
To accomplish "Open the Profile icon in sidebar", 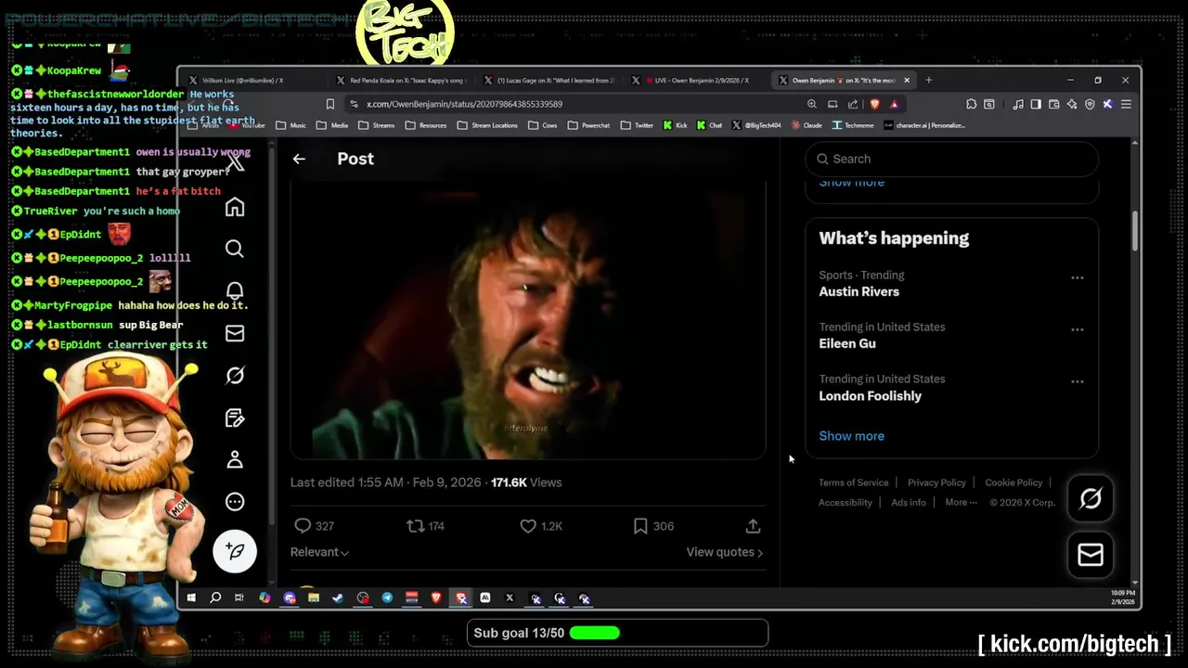I will coord(235,459).
